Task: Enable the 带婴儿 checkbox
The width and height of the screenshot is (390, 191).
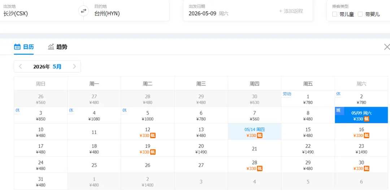Action: [360, 14]
